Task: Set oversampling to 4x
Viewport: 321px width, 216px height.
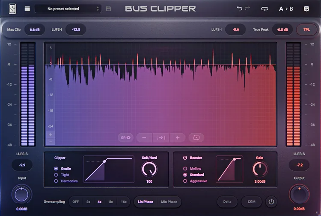Action: [99, 202]
